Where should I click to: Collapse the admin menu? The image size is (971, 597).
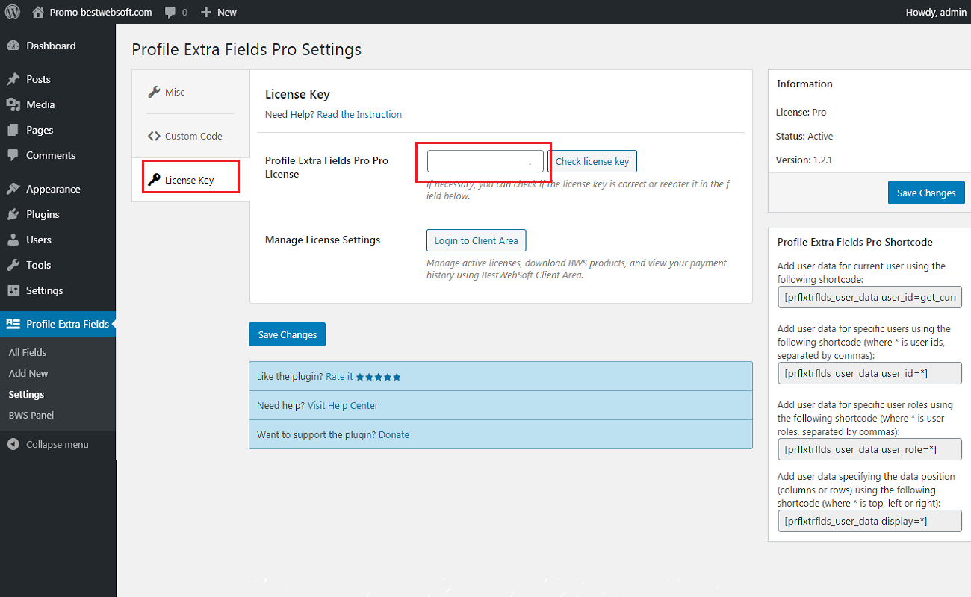(58, 444)
